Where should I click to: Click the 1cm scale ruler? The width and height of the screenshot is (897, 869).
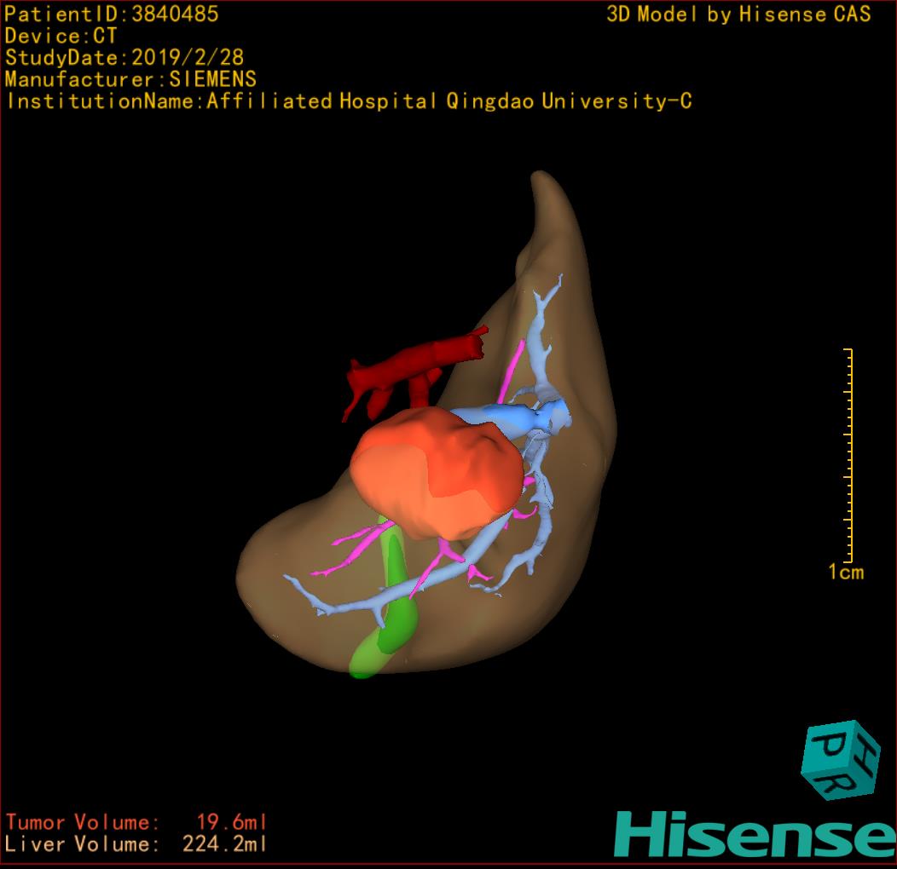click(x=849, y=455)
